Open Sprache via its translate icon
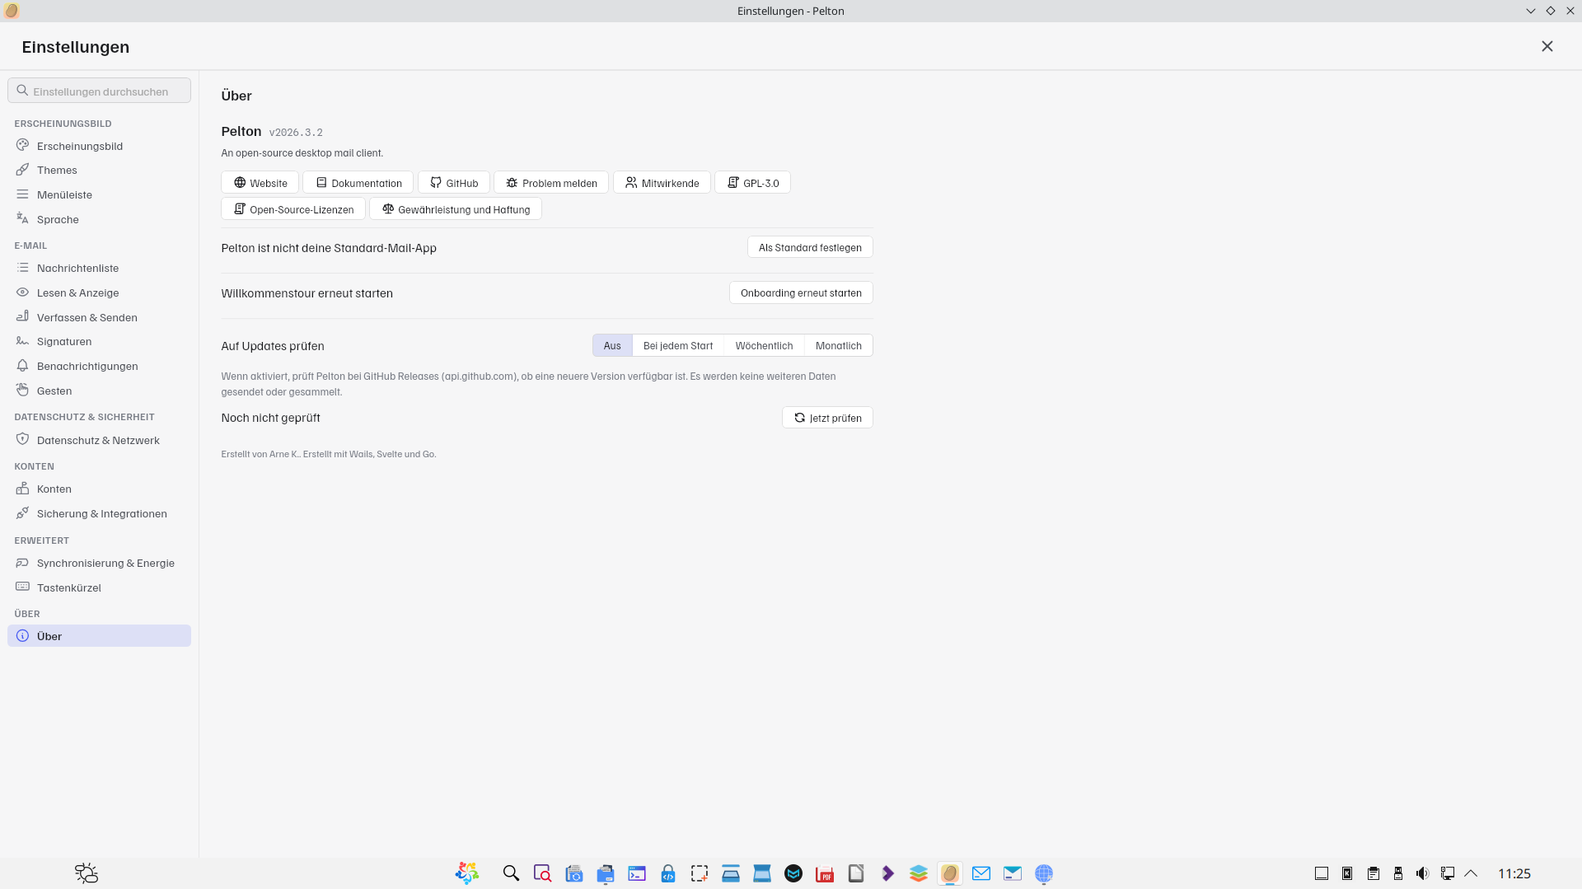1582x889 pixels. tap(22, 219)
